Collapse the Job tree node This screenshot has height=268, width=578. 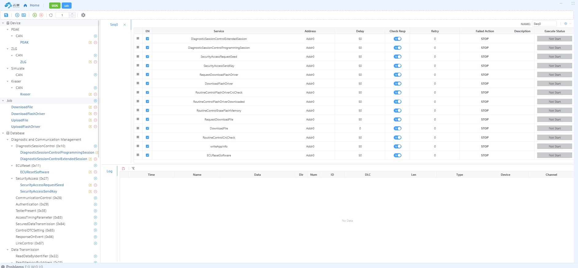click(x=3, y=101)
